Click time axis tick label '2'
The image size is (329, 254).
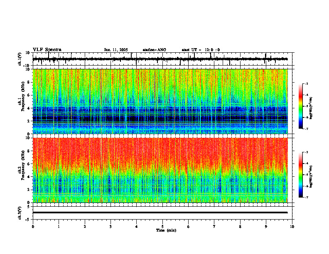[85, 227]
